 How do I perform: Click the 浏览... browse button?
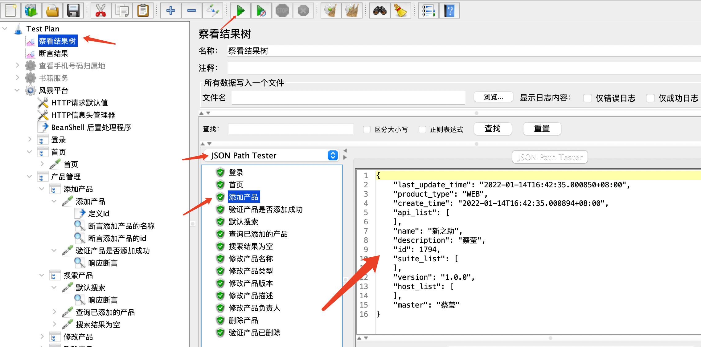click(493, 97)
